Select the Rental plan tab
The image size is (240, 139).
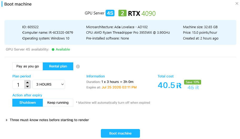point(58,66)
